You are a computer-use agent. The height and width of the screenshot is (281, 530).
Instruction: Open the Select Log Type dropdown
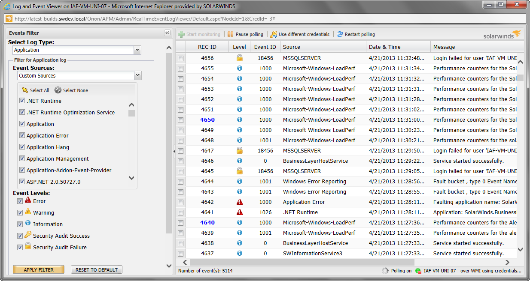137,50
